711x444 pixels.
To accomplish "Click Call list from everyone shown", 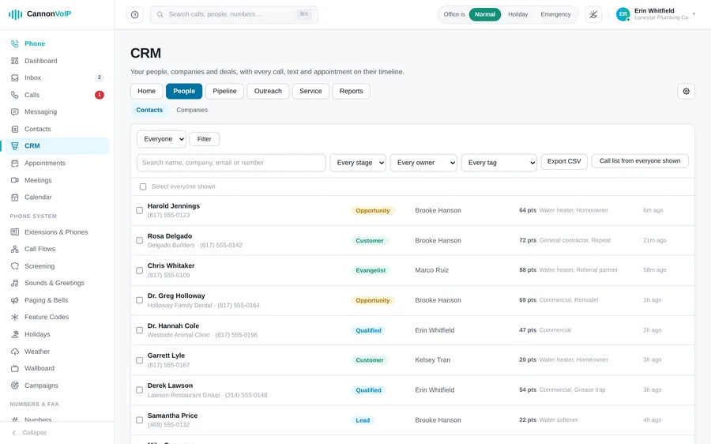I will click(640, 161).
